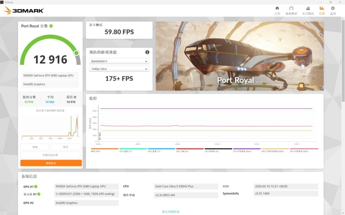Open the Battlefield V game dropdown
Screen dimensions: 345x215
(x=119, y=61)
